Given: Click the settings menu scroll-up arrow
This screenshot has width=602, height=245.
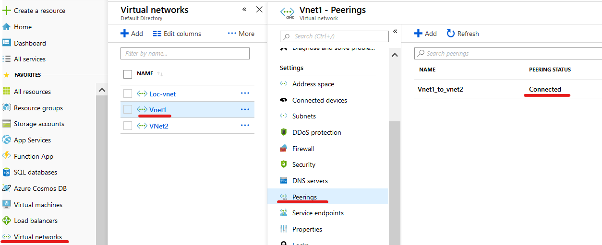Looking at the screenshot, I should pos(395,55).
